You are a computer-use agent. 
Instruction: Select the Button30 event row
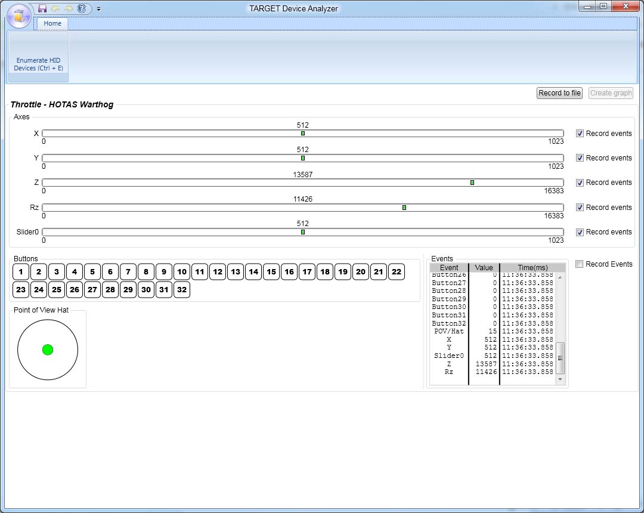tap(493, 307)
